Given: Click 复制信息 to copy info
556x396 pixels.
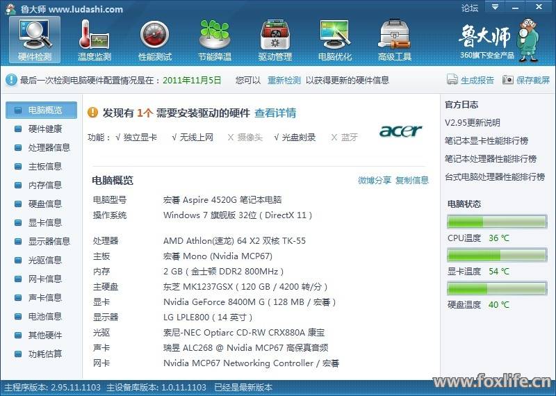Looking at the screenshot, I should click(x=412, y=180).
